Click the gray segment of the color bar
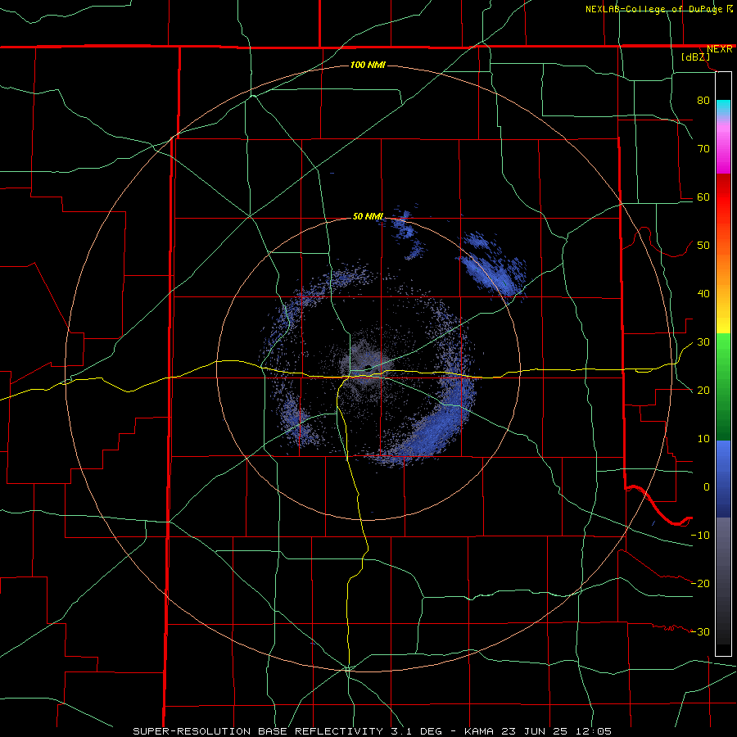The height and width of the screenshot is (737, 737). (x=723, y=581)
